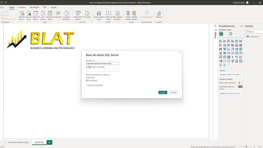Show more visuals via ellipsis

click(228, 65)
